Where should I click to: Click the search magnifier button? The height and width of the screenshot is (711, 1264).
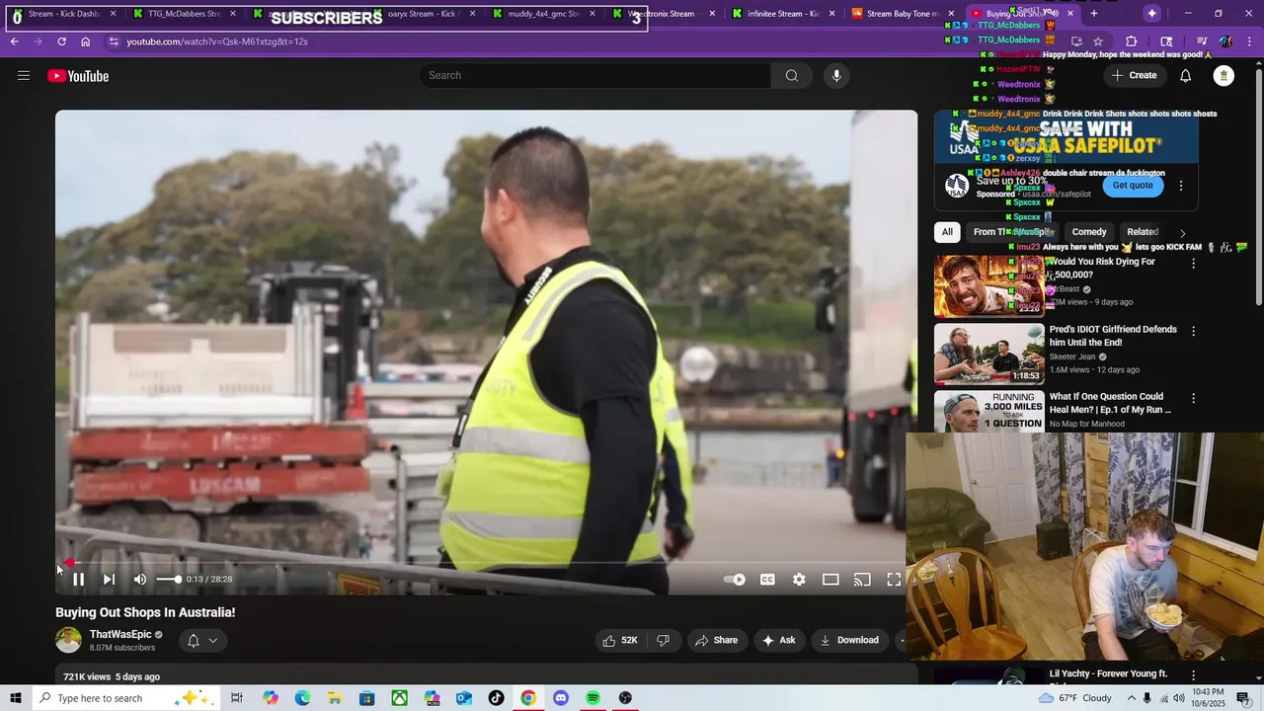(x=791, y=76)
